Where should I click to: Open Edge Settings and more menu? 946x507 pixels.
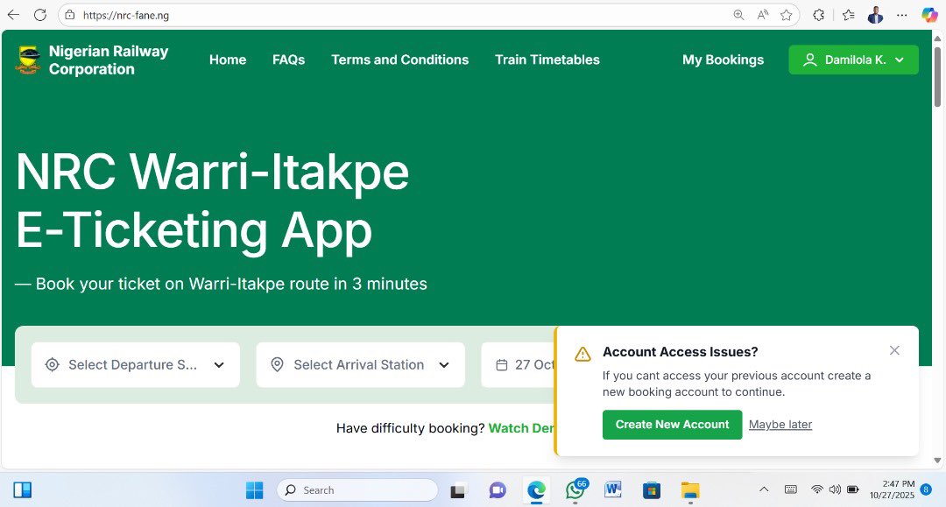point(902,15)
